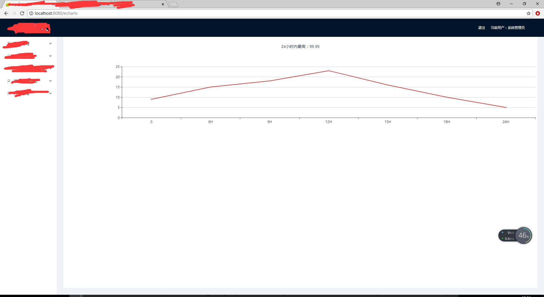Click the 25 y-axis label
The height and width of the screenshot is (297, 544).
pos(118,67)
